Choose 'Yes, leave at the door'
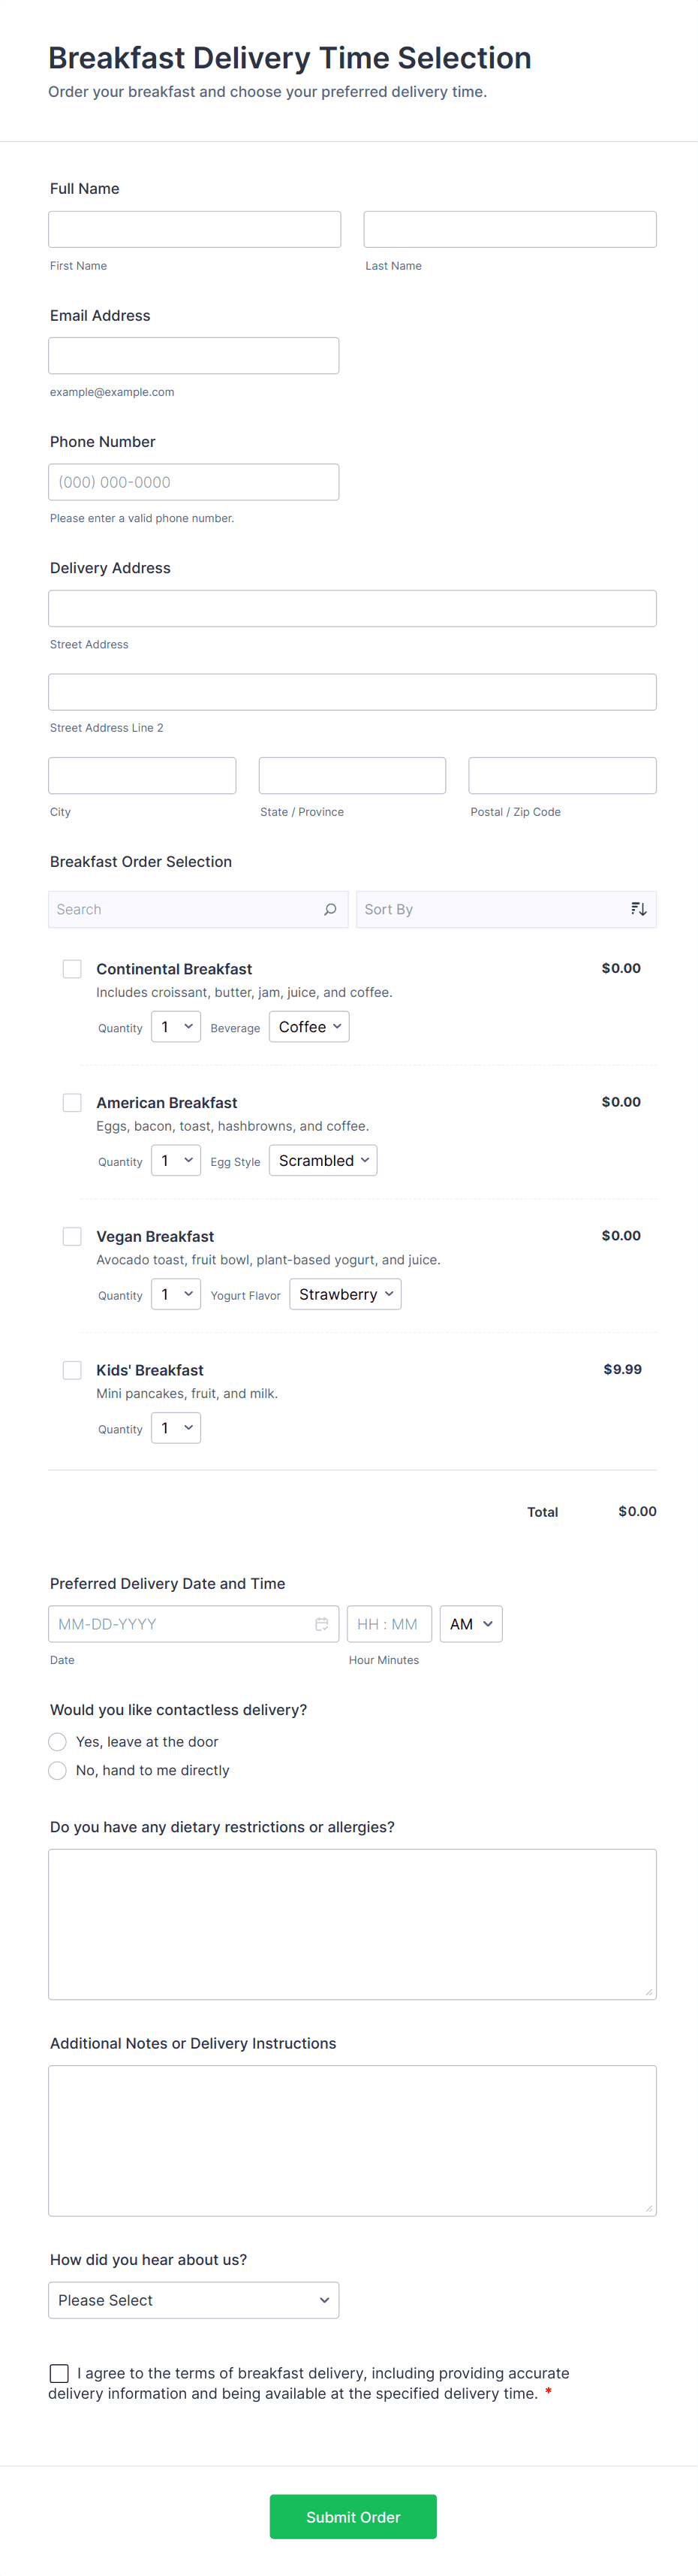The image size is (698, 2576). [58, 1742]
